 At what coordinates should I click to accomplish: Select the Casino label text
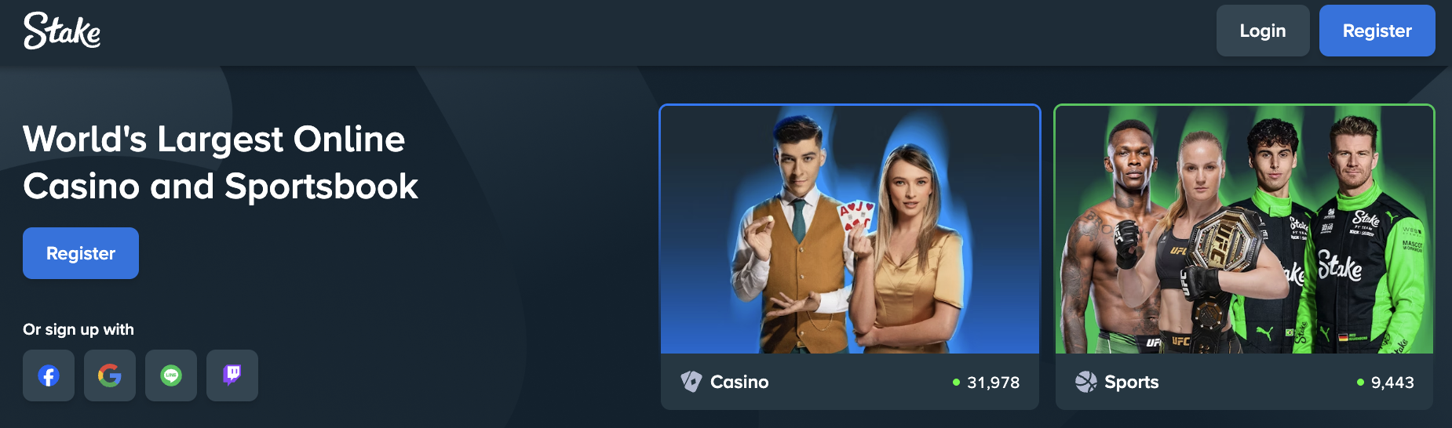(739, 382)
